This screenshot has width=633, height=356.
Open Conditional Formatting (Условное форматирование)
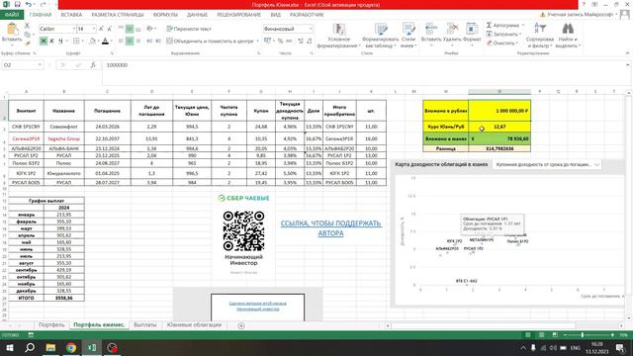pyautogui.click(x=338, y=36)
